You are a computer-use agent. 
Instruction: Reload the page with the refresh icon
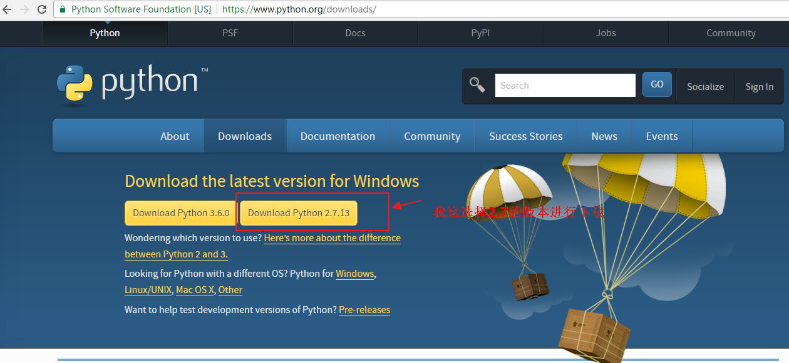tap(43, 9)
